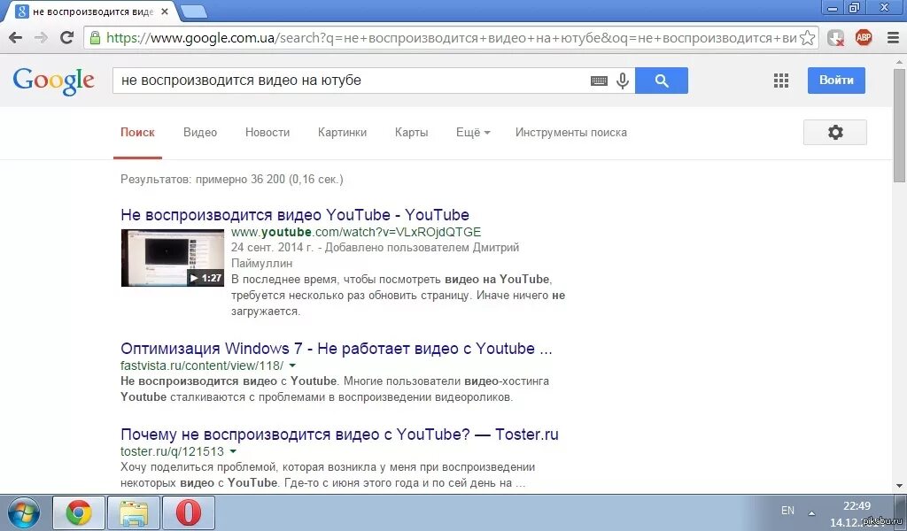The height and width of the screenshot is (531, 907).
Task: Switch to the Новости tab
Action: click(267, 133)
